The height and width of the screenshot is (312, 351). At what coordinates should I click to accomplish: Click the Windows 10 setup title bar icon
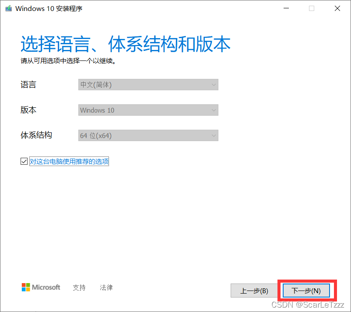(8, 8)
